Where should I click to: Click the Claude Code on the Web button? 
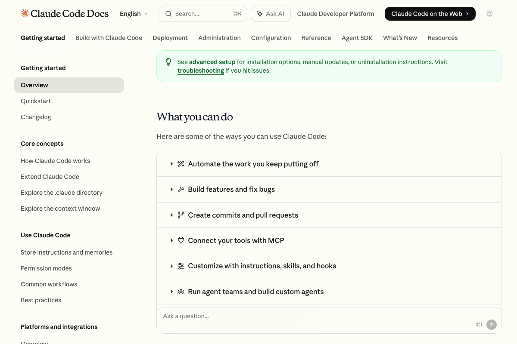430,14
